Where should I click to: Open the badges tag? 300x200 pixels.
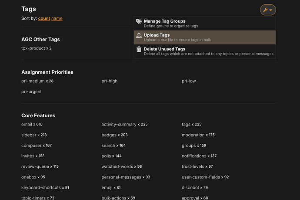point(109,135)
